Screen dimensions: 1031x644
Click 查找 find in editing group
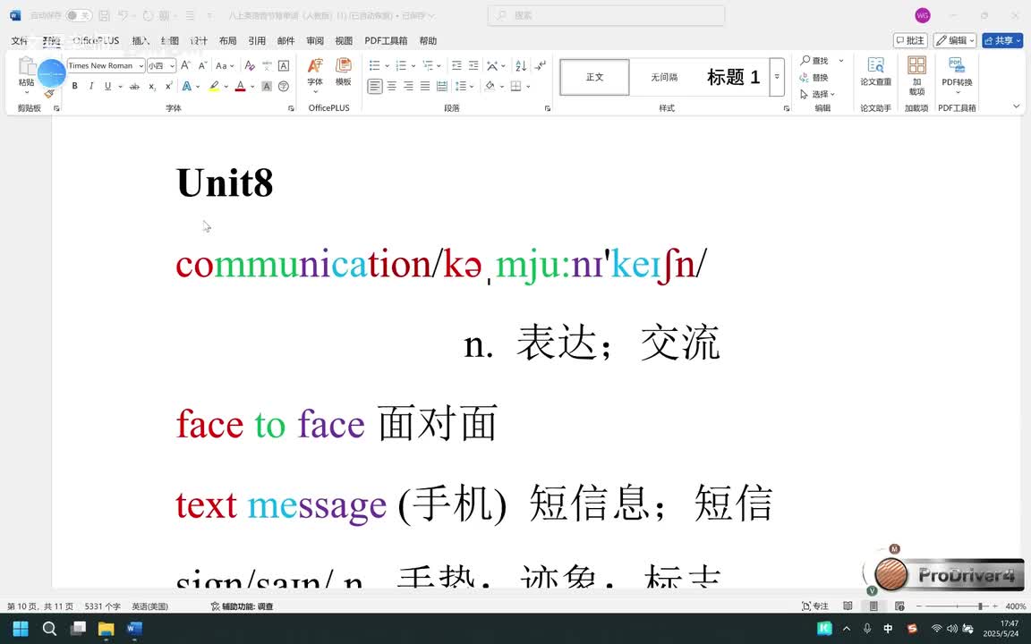point(814,61)
